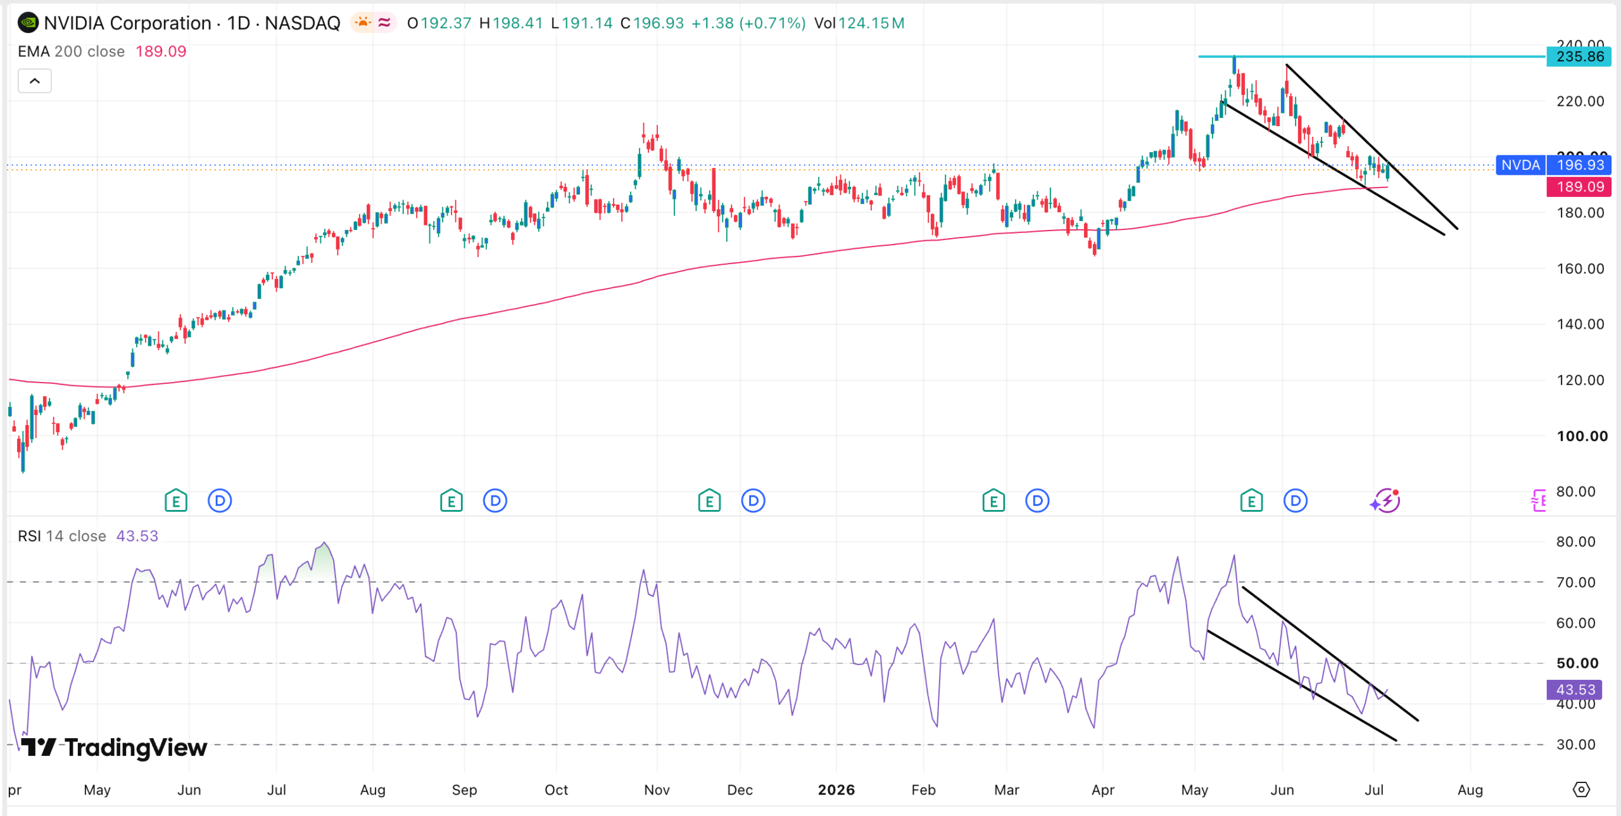Click the EMA value 189.09 in legend
1621x816 pixels.
[161, 51]
